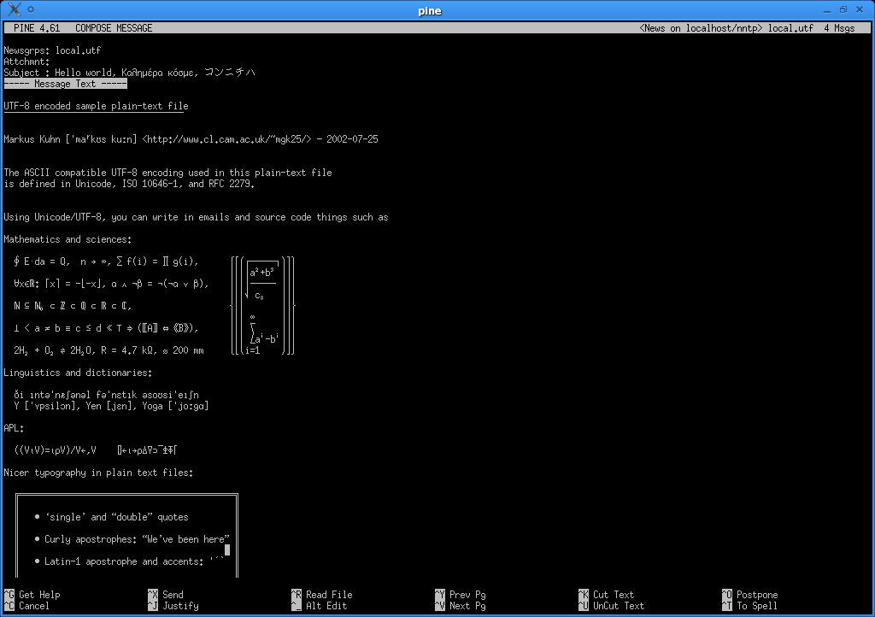Click 'Nicer typography in plain text files:' heading
Viewport: 875px width, 617px height.
click(99, 473)
